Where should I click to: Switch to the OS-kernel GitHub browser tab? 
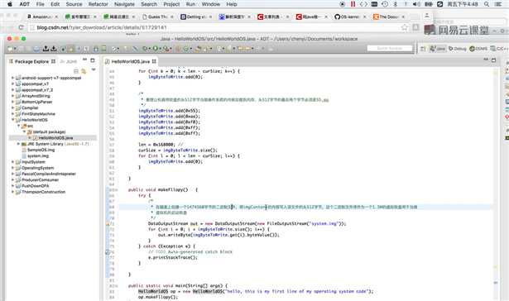pyautogui.click(x=350, y=17)
